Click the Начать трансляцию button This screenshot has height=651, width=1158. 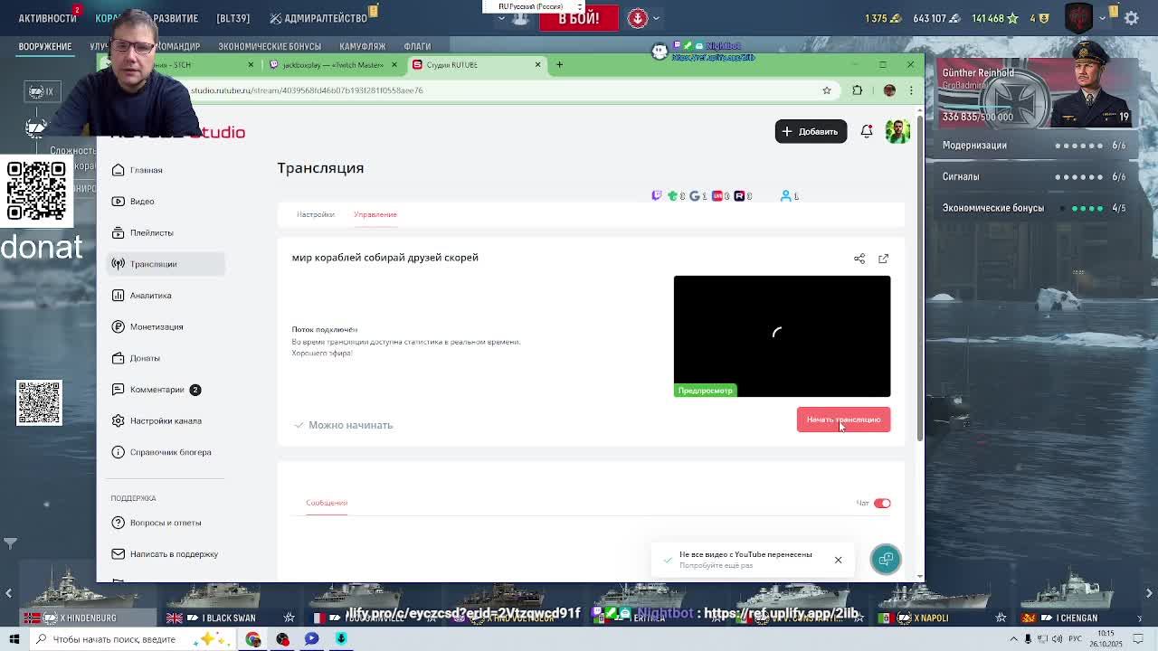[x=843, y=420]
